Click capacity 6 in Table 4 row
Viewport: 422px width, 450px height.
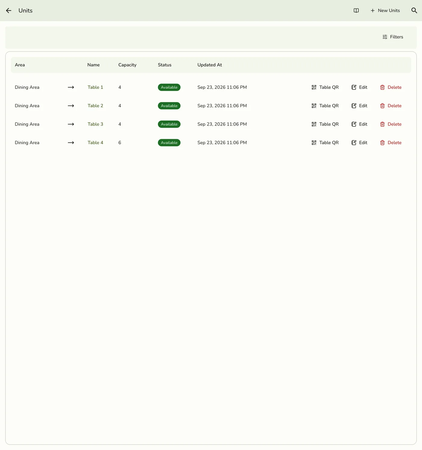[x=120, y=142]
